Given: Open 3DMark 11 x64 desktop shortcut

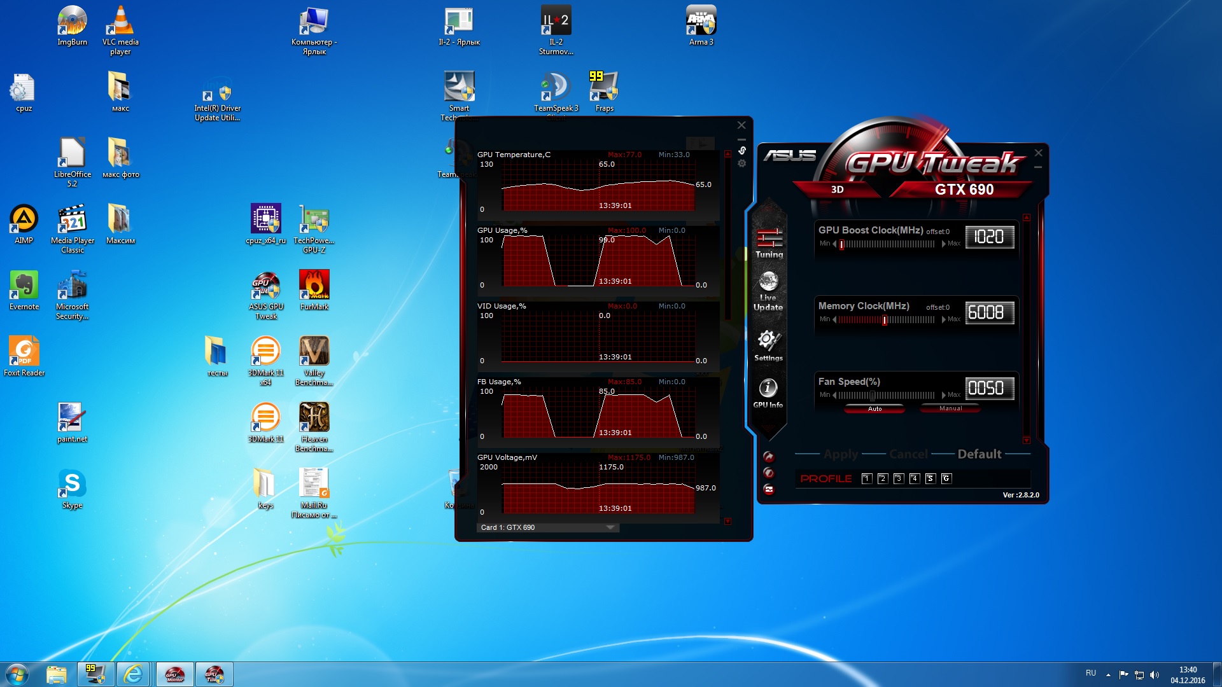Looking at the screenshot, I should (x=266, y=362).
